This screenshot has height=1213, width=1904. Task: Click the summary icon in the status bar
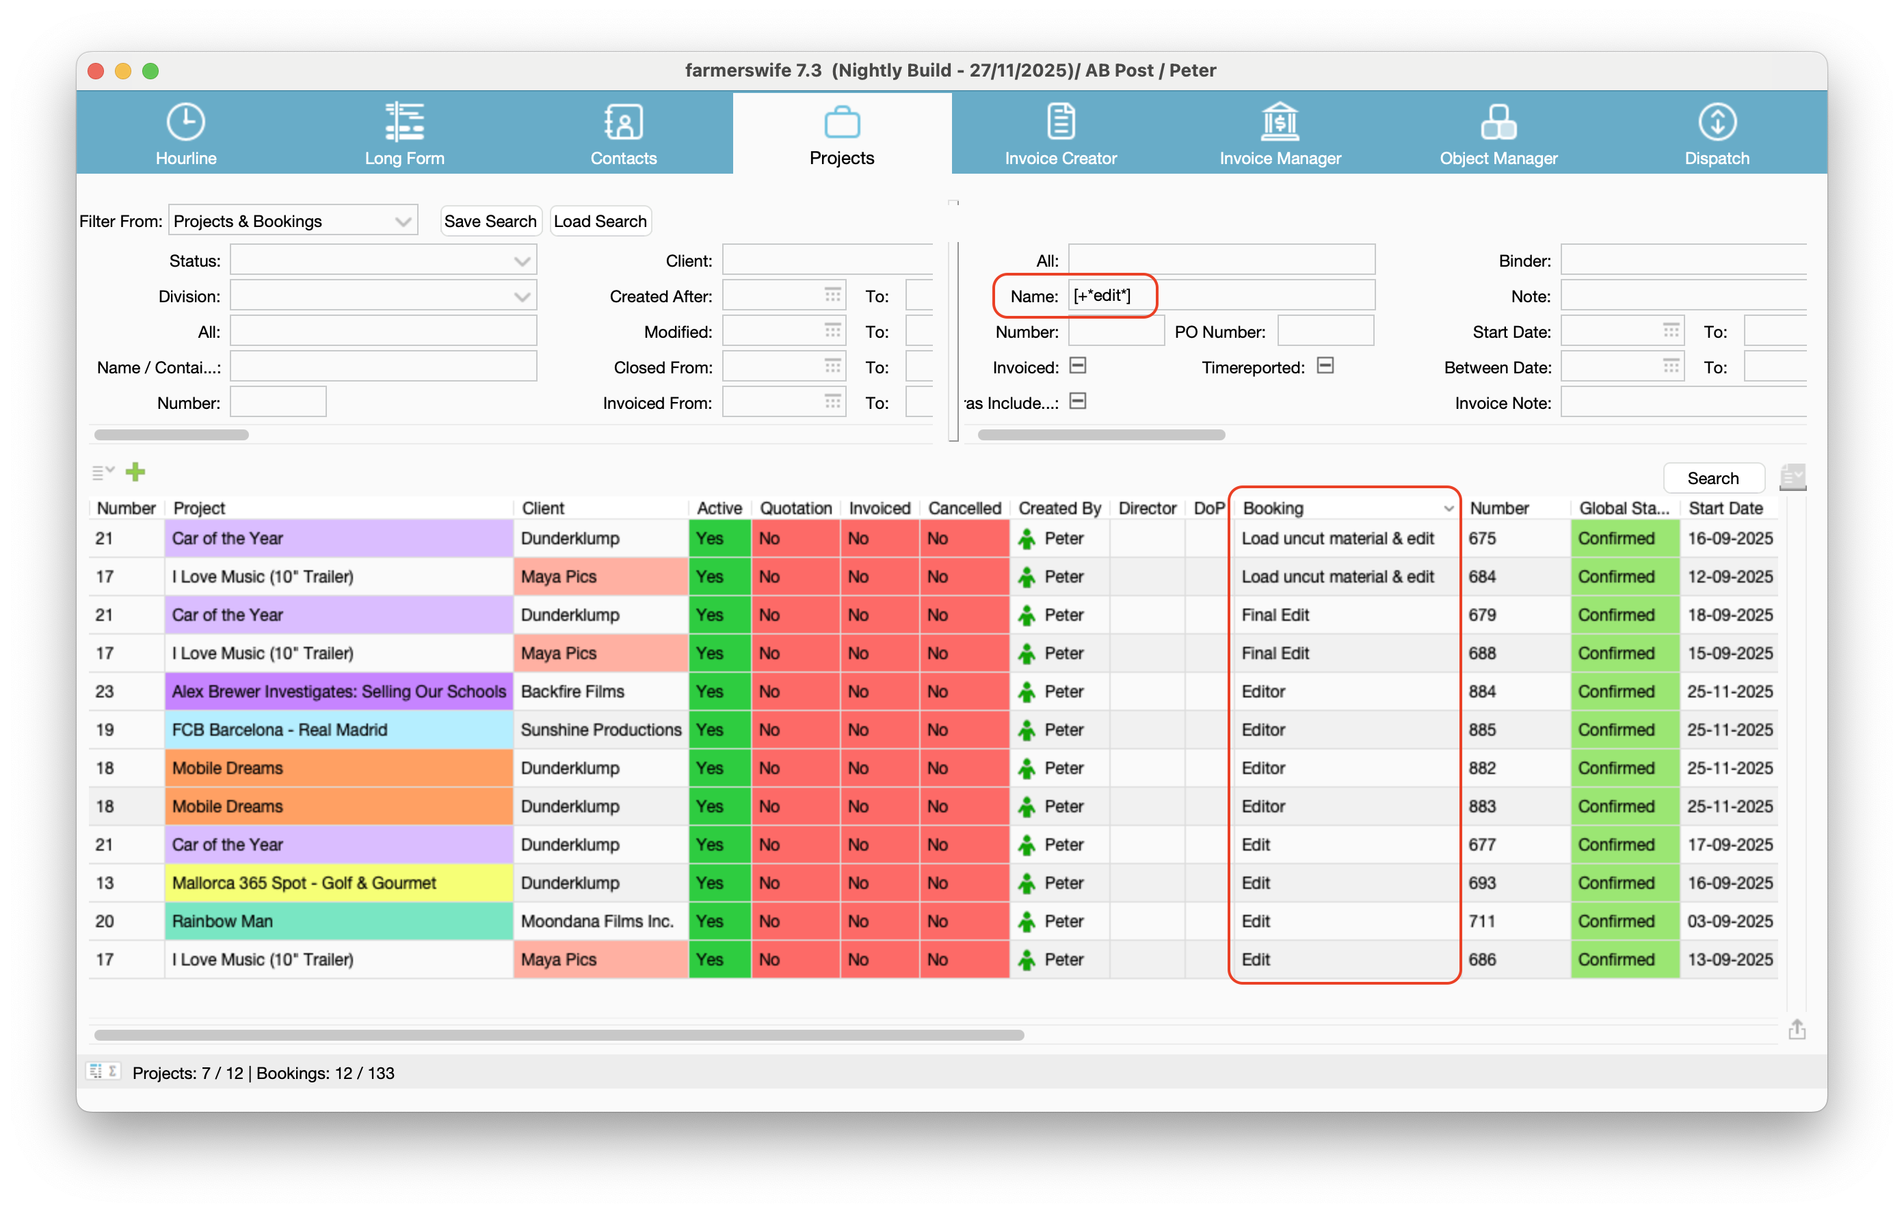(x=103, y=1071)
